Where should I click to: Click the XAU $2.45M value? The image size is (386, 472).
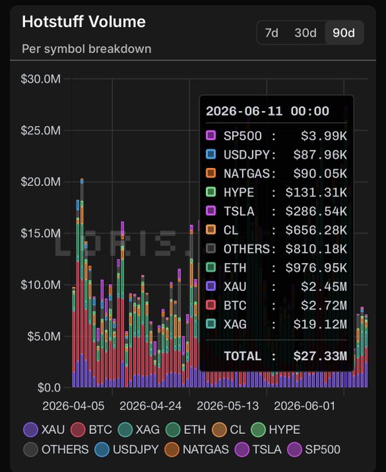[324, 287]
